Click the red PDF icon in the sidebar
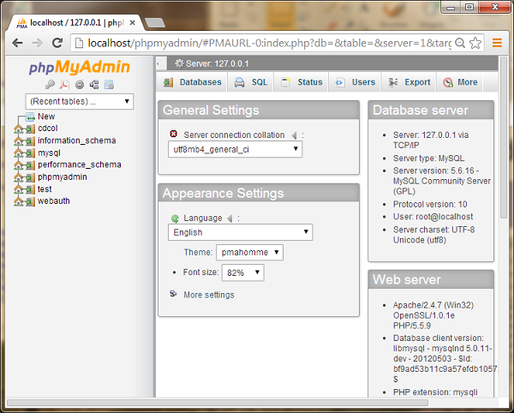This screenshot has width=514, height=413. pos(64,85)
